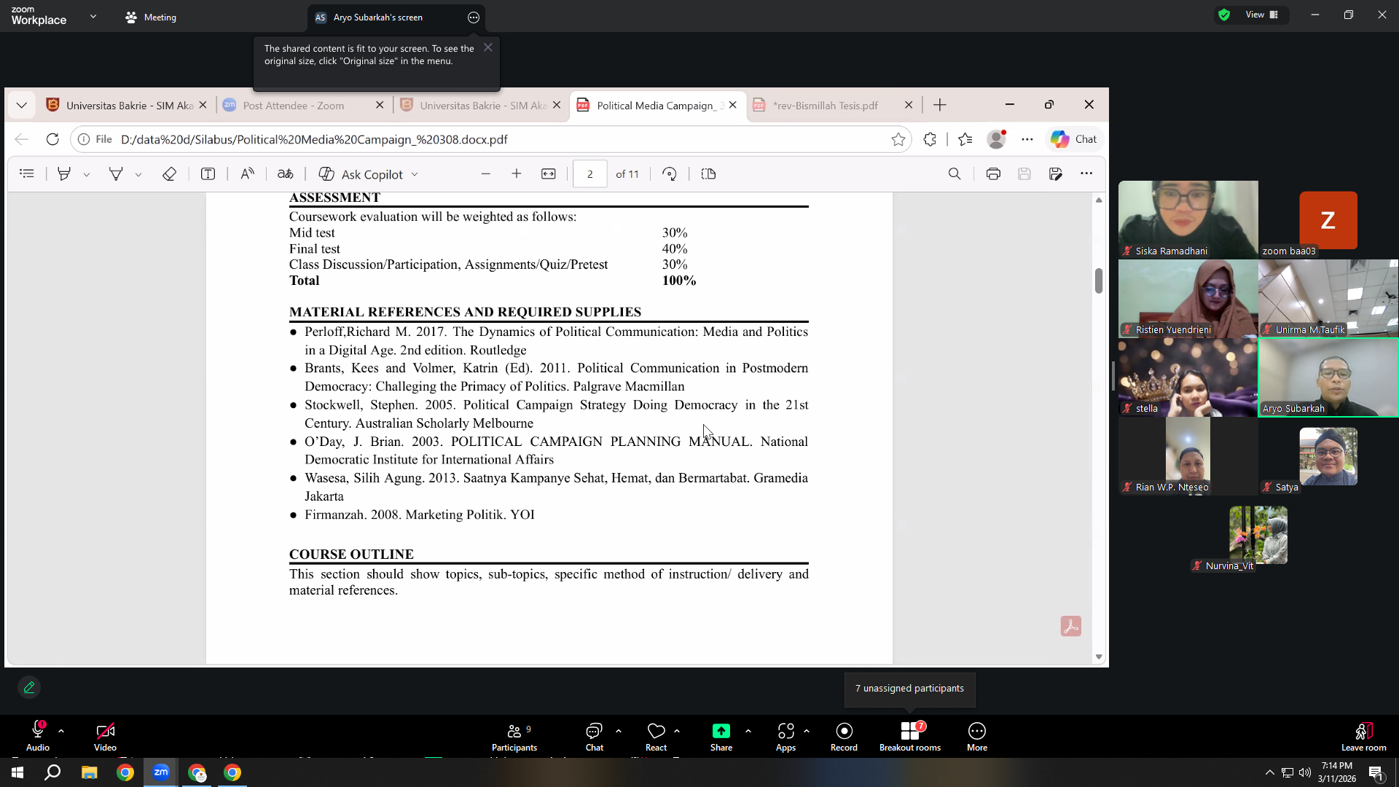Rotate the PDF page
This screenshot has width=1399, height=787.
pos(670,174)
